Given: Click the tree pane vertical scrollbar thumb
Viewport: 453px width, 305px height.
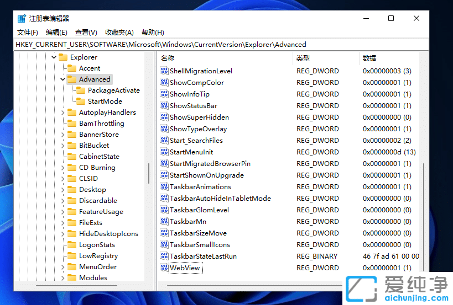Looking at the screenshot, I should click(x=149, y=173).
